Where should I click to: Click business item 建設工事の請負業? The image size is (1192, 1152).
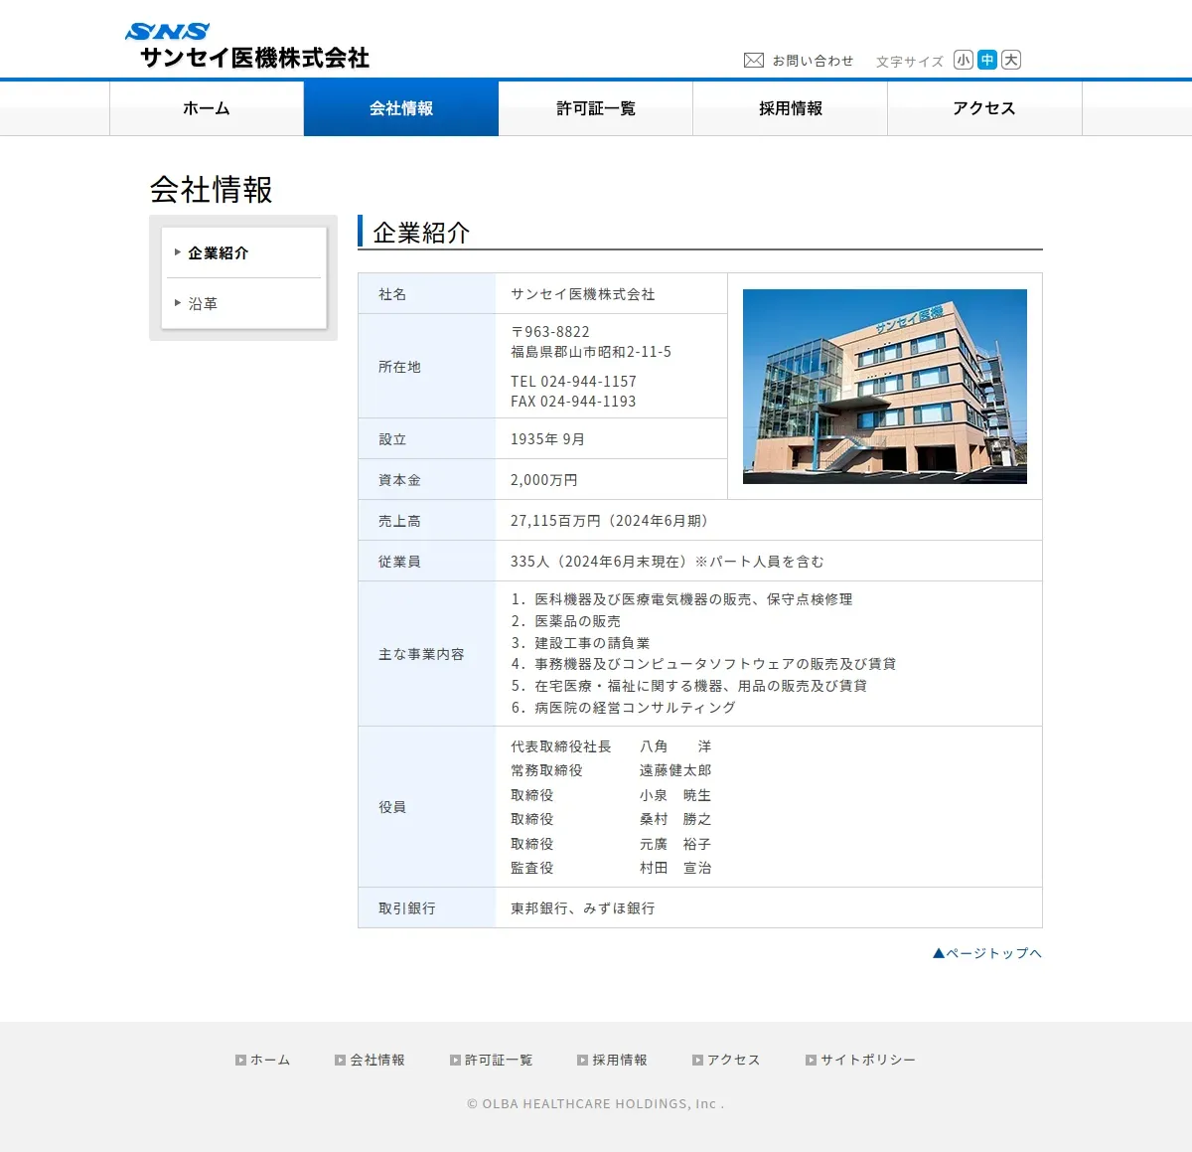[592, 643]
